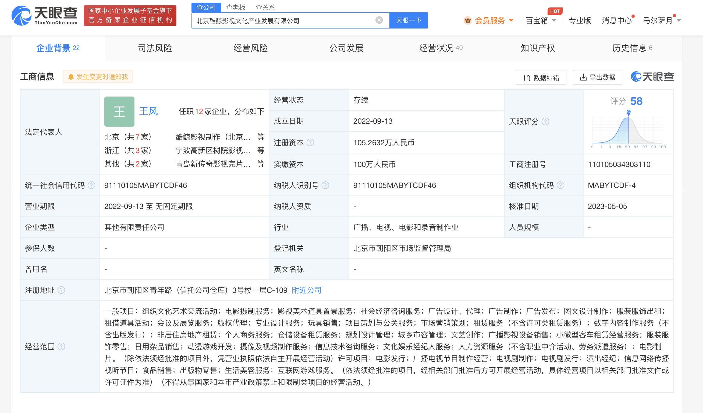Open the 司法风险 tab
703x413 pixels.
click(x=155, y=48)
